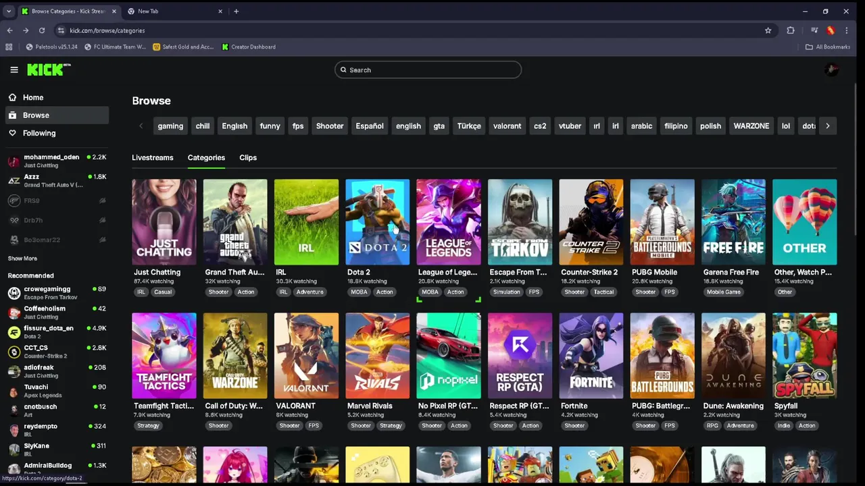865x486 pixels.
Task: Filter by Türkçe tag
Action: pos(469,126)
